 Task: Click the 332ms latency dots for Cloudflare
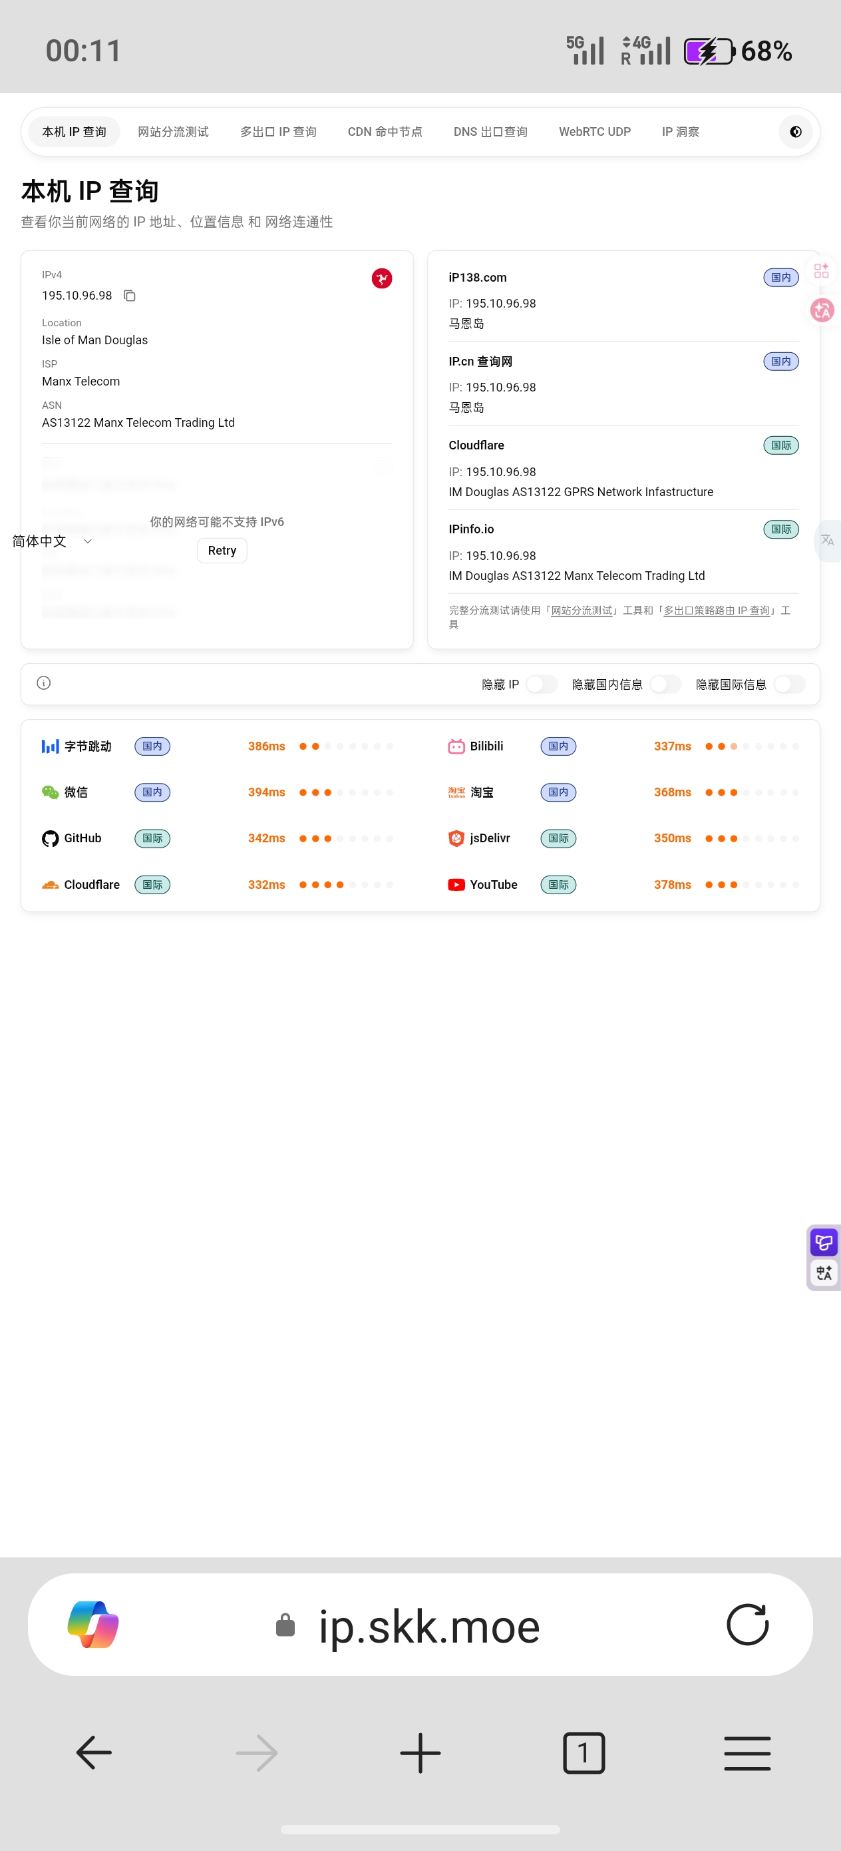(x=345, y=884)
